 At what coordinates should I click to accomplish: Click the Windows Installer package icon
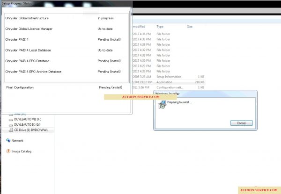163,105
